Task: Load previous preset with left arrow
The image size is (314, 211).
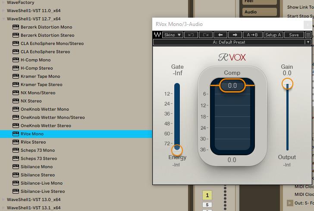Action: coord(220,35)
